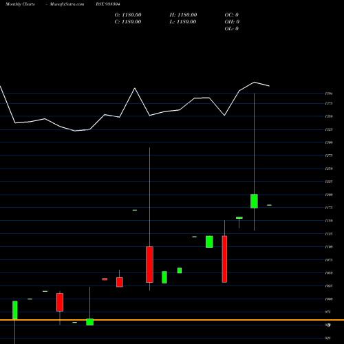Click the open value 'O: 1180.00'
Viewport: 344px width, 344px height.
click(x=128, y=15)
